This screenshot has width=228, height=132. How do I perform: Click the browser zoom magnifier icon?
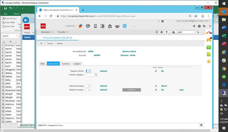pos(190,16)
